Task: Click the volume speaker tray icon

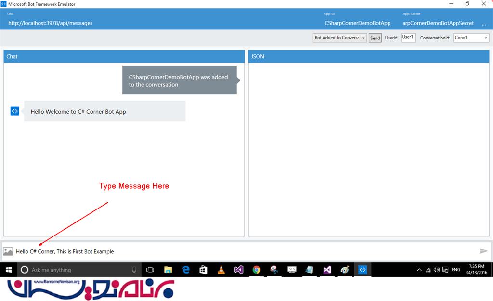Action: pyautogui.click(x=436, y=270)
